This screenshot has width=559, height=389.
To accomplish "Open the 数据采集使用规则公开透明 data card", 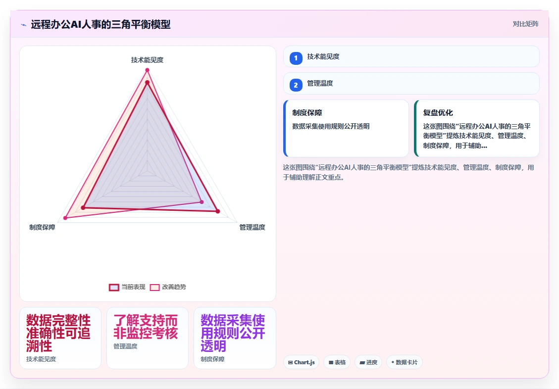I will pos(235,338).
